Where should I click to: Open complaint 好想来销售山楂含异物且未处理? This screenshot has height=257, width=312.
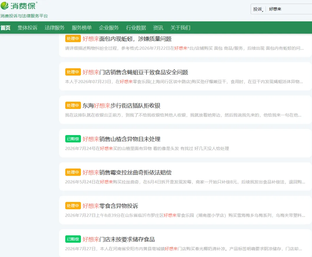pos(121,139)
